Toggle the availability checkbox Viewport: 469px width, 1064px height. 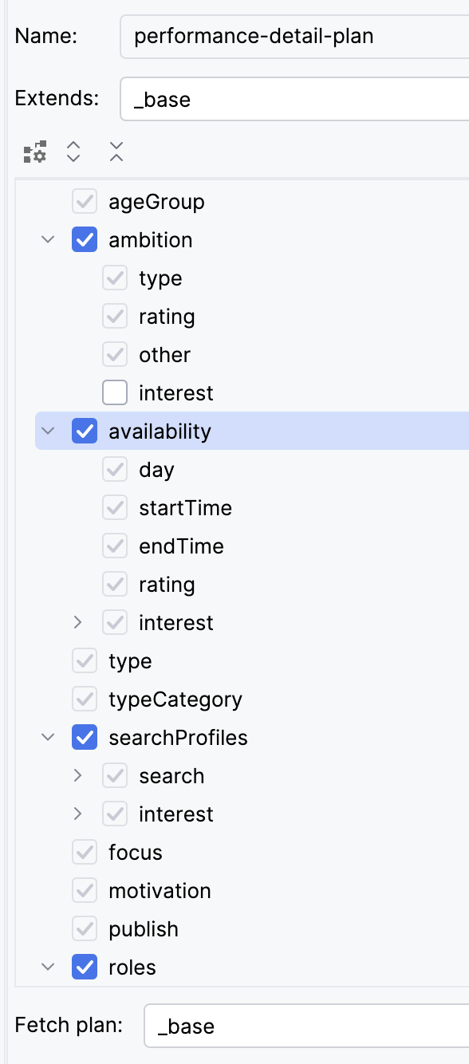pyautogui.click(x=85, y=432)
